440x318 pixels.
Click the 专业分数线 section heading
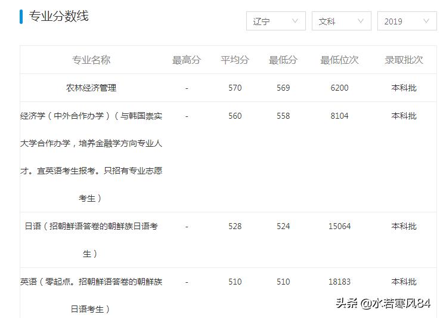point(59,16)
